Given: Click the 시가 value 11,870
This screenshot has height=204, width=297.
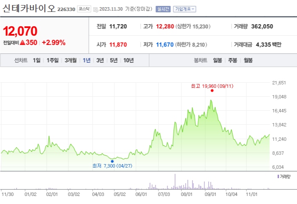Looking at the screenshot, I should coord(118,45).
